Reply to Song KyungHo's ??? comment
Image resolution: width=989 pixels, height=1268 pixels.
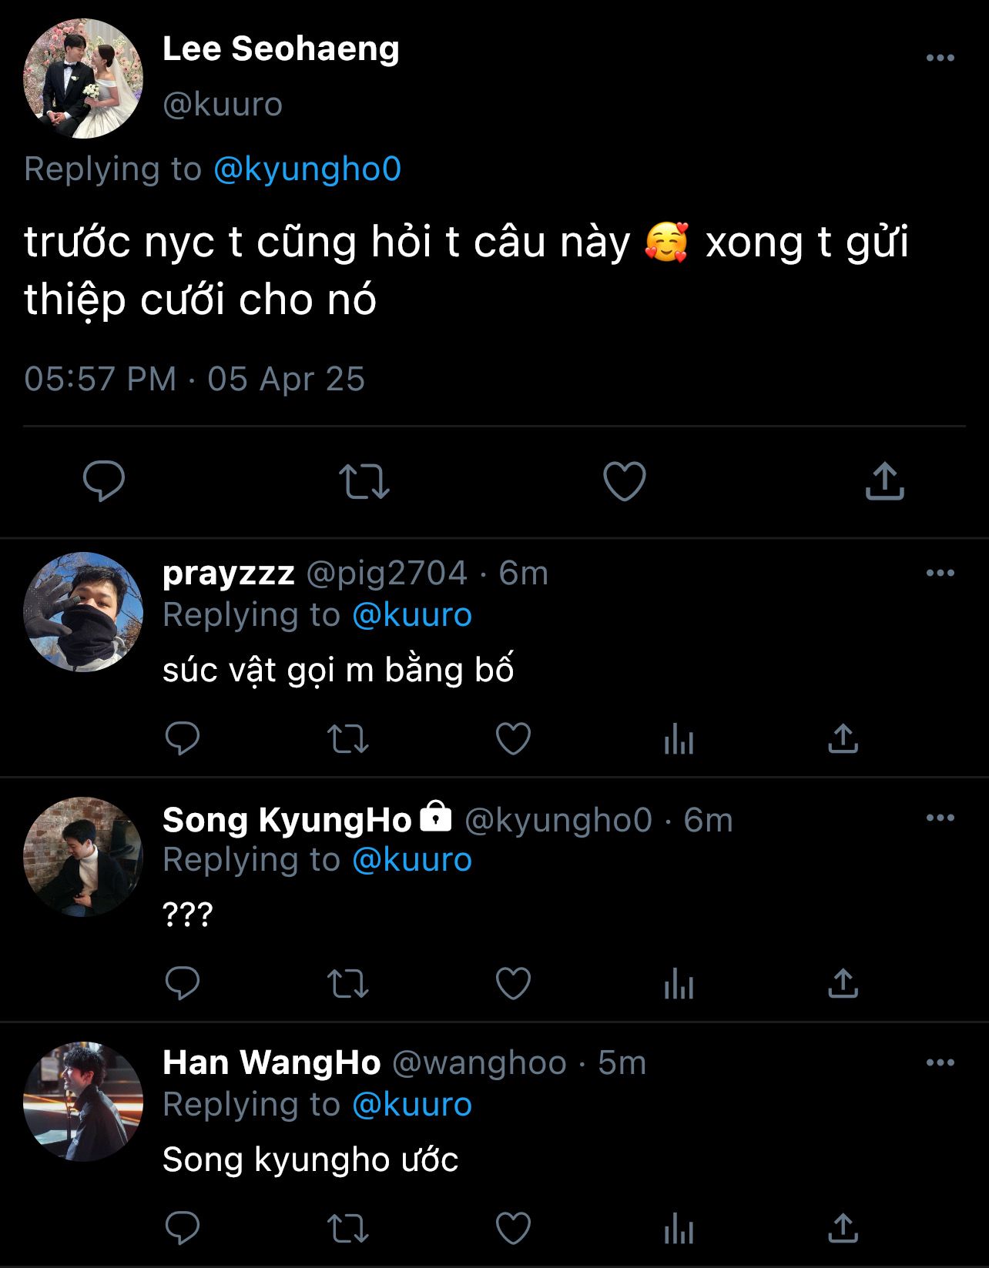183,984
